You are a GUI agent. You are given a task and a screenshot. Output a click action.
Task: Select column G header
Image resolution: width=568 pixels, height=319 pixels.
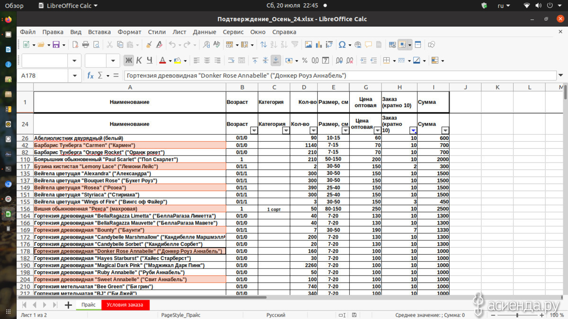365,87
